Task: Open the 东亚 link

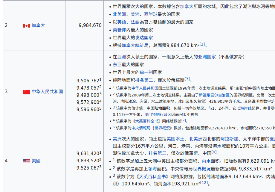Action: pos(117,64)
